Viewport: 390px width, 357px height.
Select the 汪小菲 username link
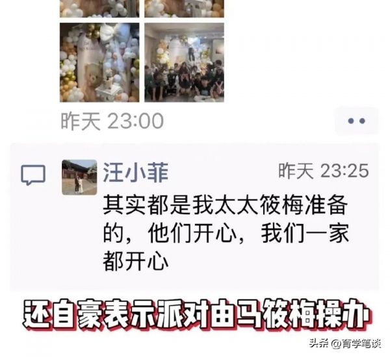tap(136, 172)
